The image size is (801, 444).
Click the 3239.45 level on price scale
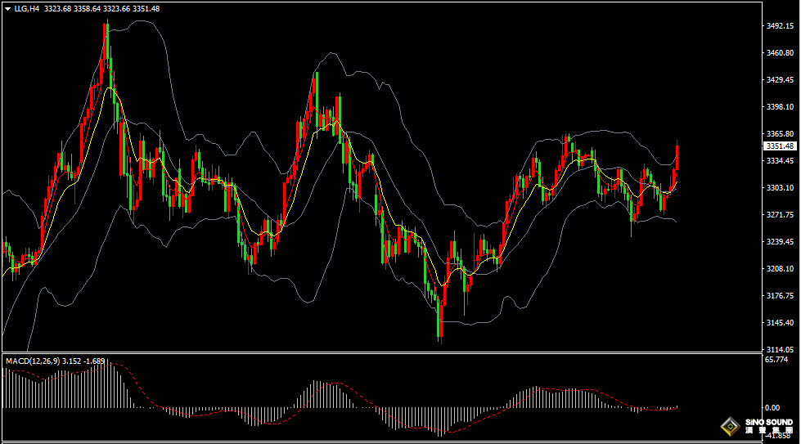[781, 242]
